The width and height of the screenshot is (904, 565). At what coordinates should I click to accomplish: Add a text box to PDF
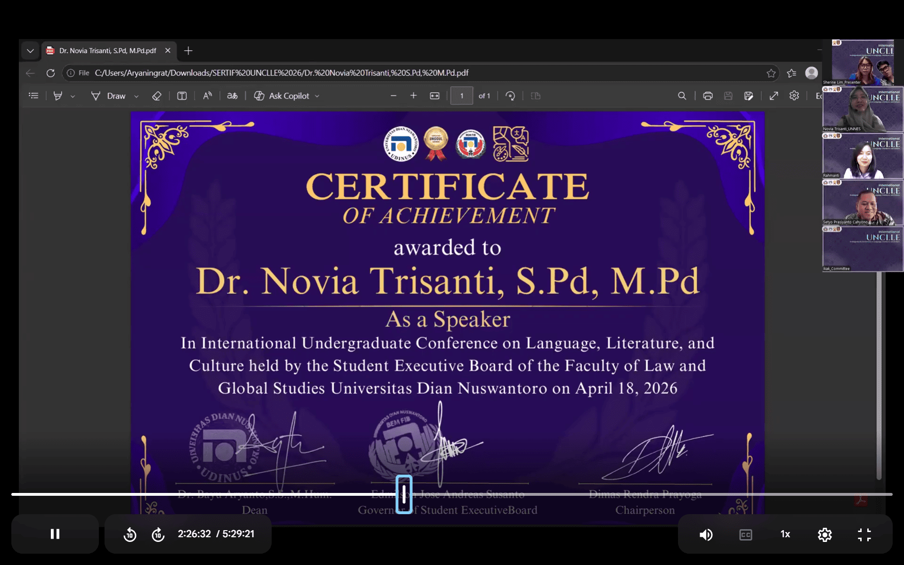point(182,96)
